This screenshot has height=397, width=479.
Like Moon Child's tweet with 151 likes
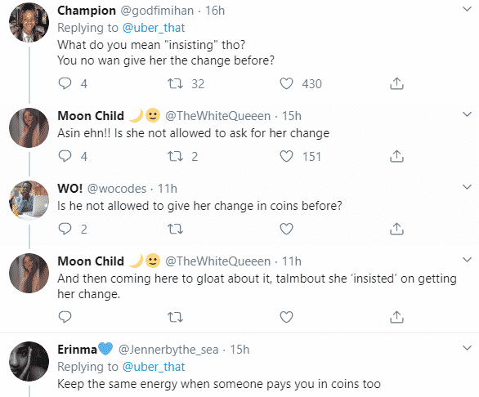[x=286, y=156]
